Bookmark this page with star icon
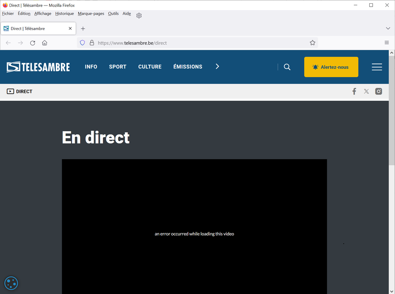Screen dimensions: 395x294 312,43
